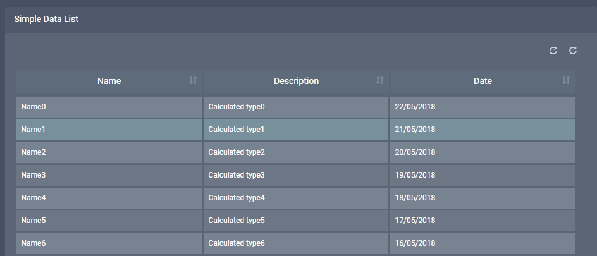Click the single circular arrow reload icon
The width and height of the screenshot is (597, 256).
(x=573, y=51)
